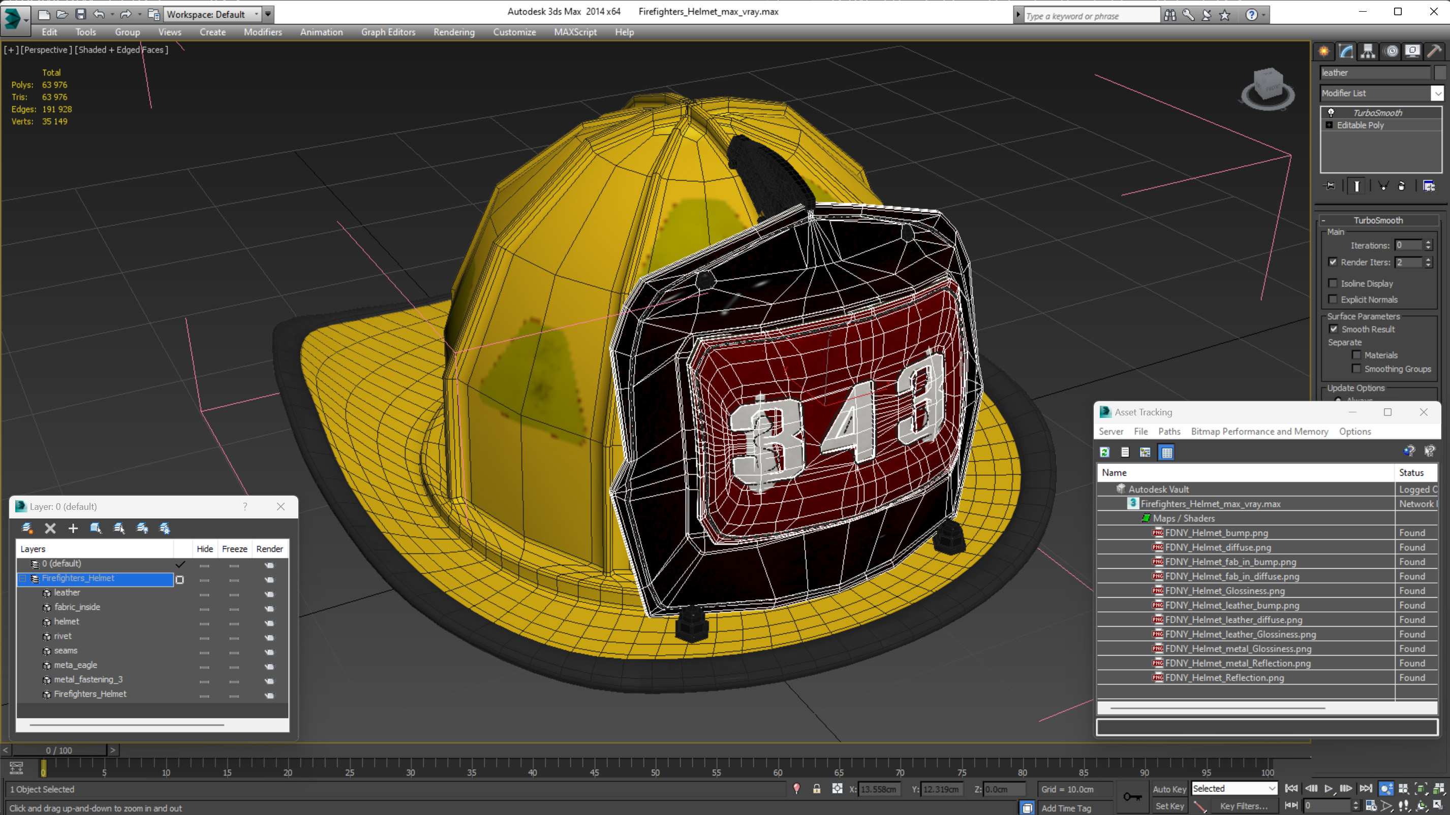Click the Go to End playback icon
The height and width of the screenshot is (815, 1450).
[1366, 789]
